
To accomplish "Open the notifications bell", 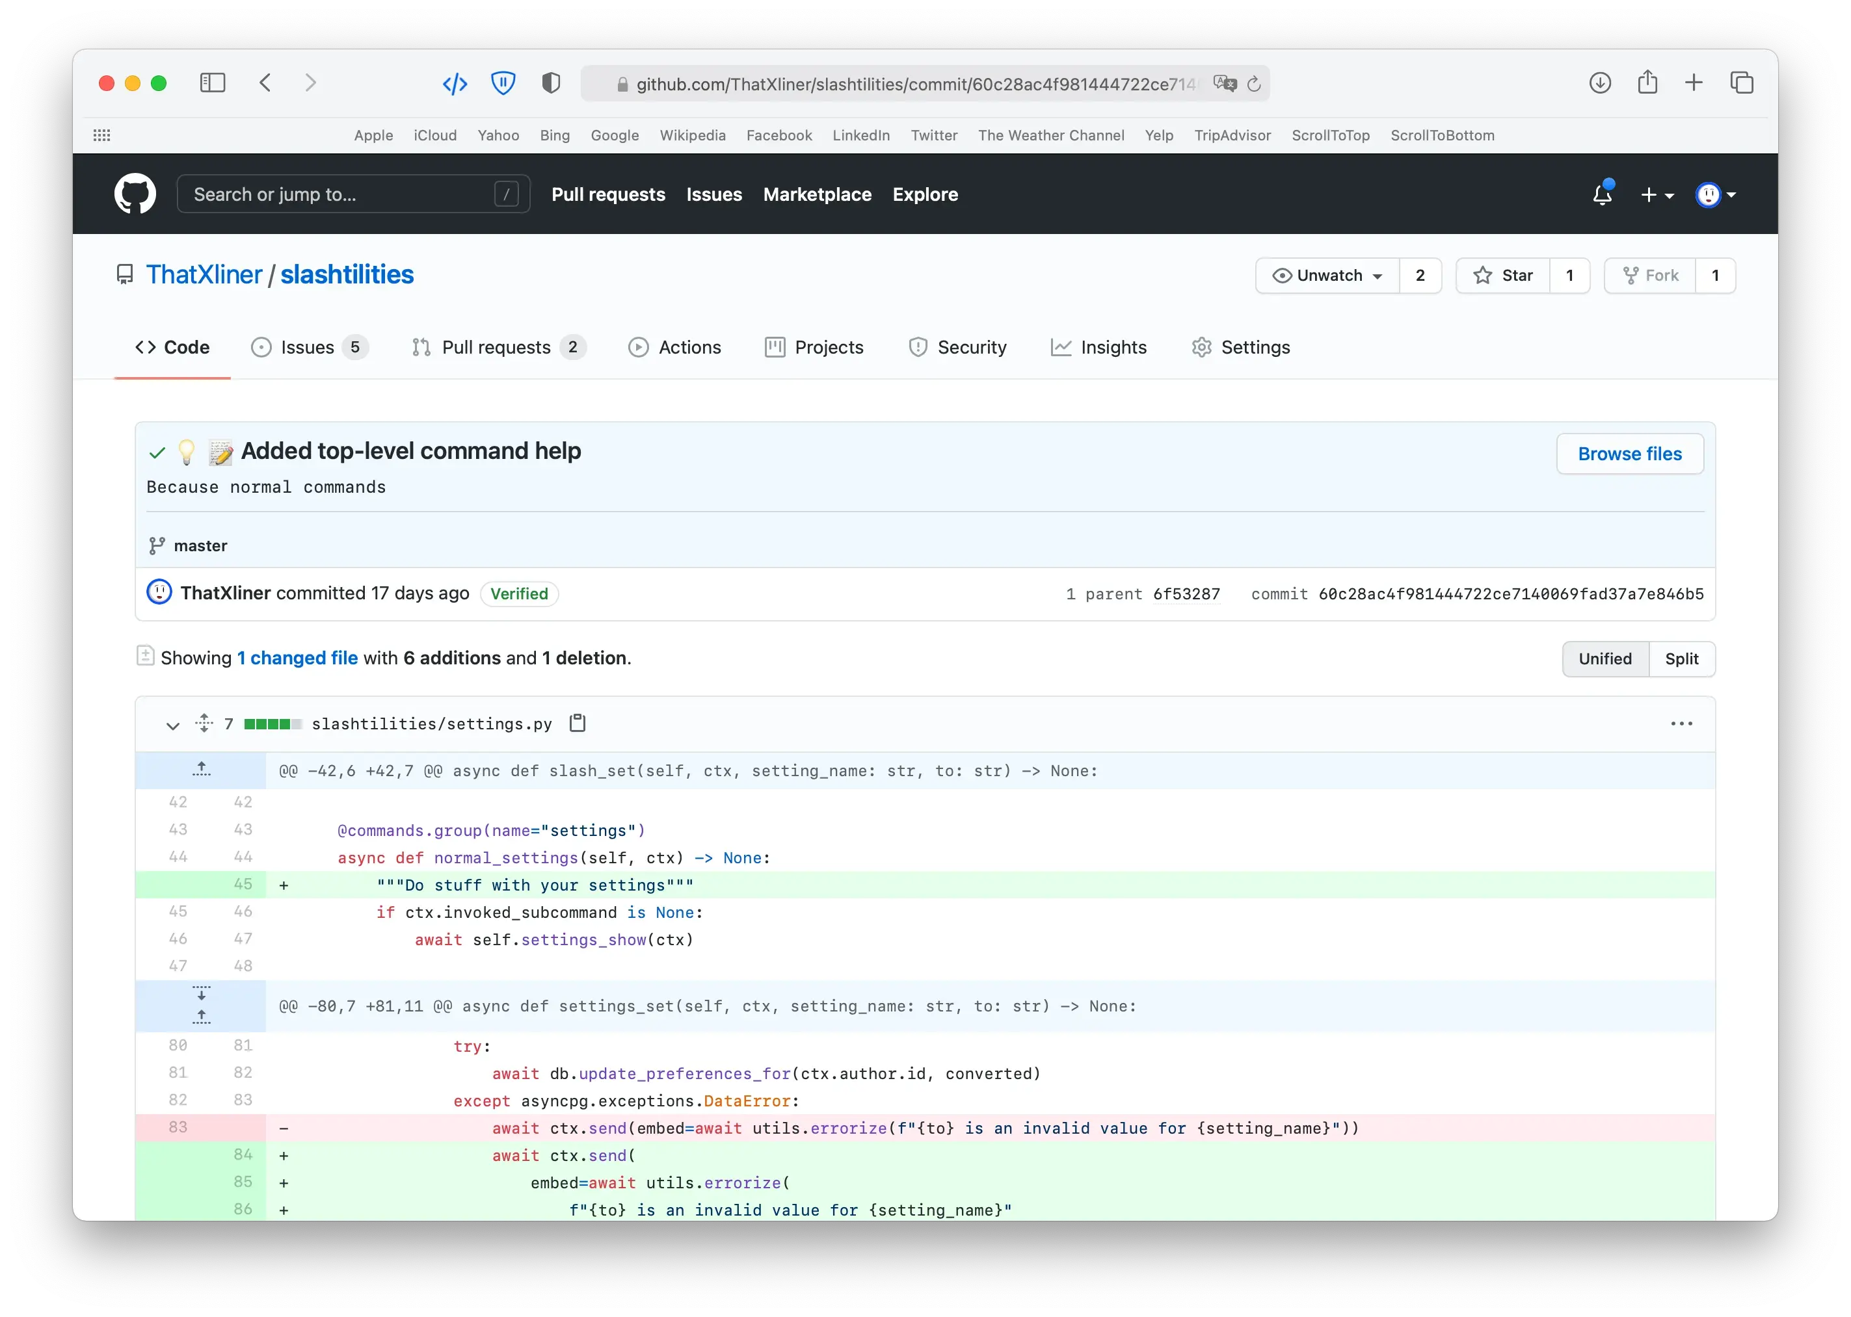I will (1602, 194).
